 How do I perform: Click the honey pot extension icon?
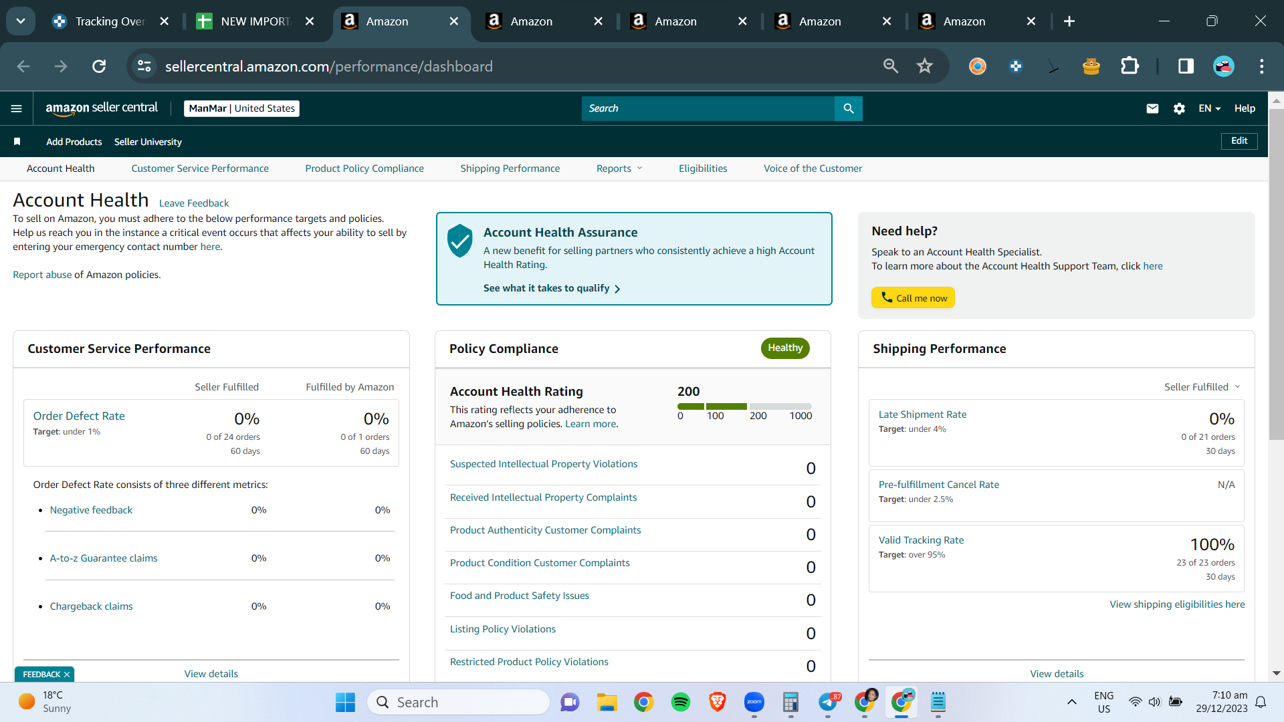[1091, 66]
